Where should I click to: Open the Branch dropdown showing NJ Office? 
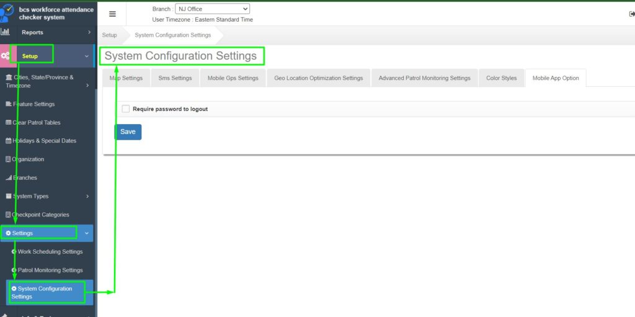click(213, 9)
